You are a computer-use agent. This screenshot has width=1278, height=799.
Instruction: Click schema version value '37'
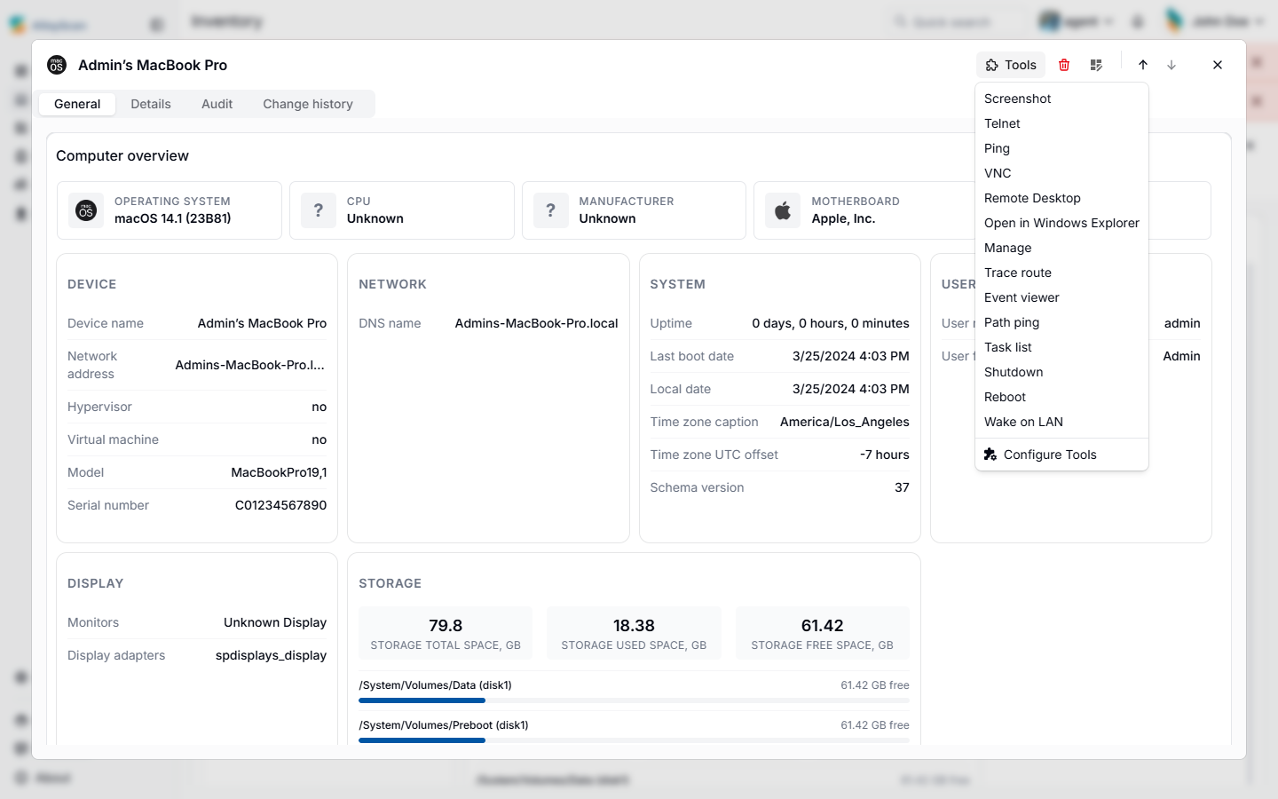pyautogui.click(x=902, y=487)
